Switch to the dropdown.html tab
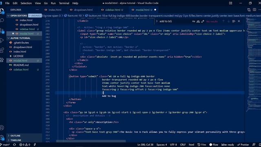Viewport: 261px width, 147px height. pos(83,10)
